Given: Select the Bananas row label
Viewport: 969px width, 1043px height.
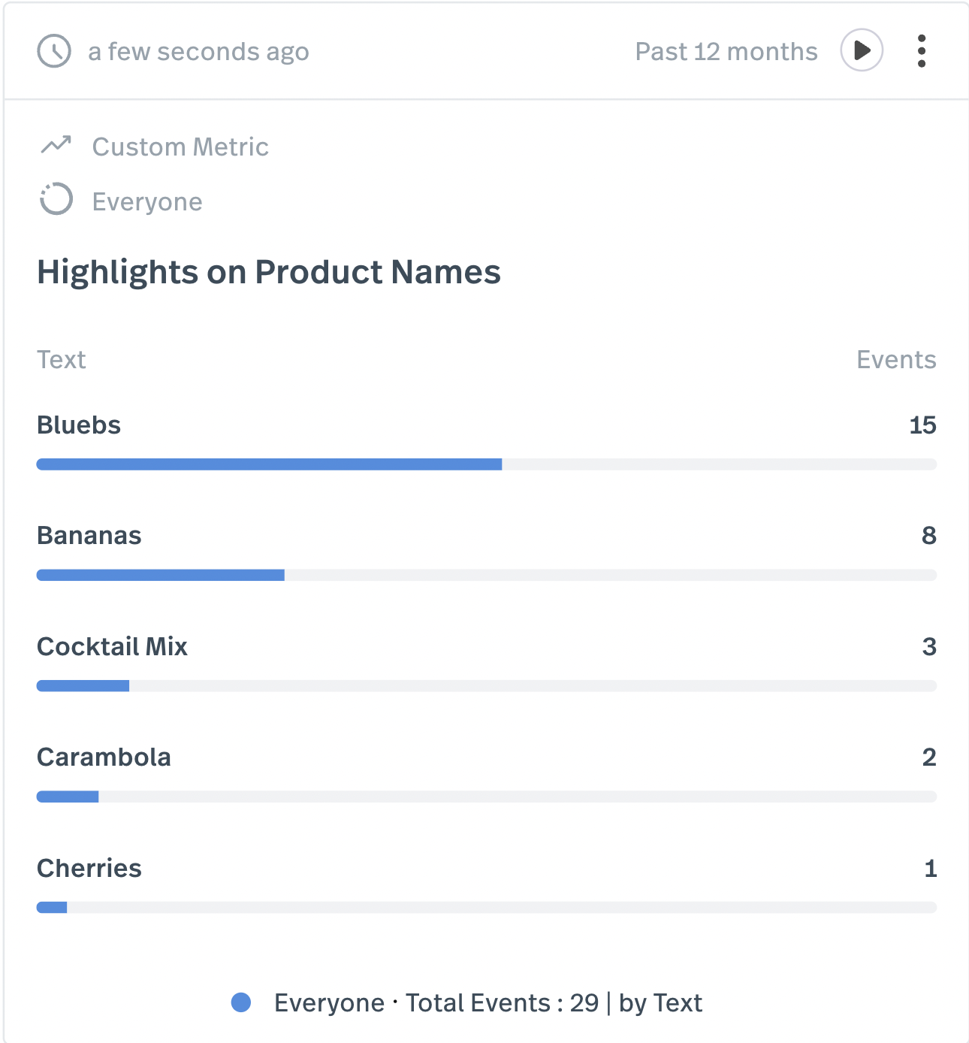Looking at the screenshot, I should (x=89, y=536).
